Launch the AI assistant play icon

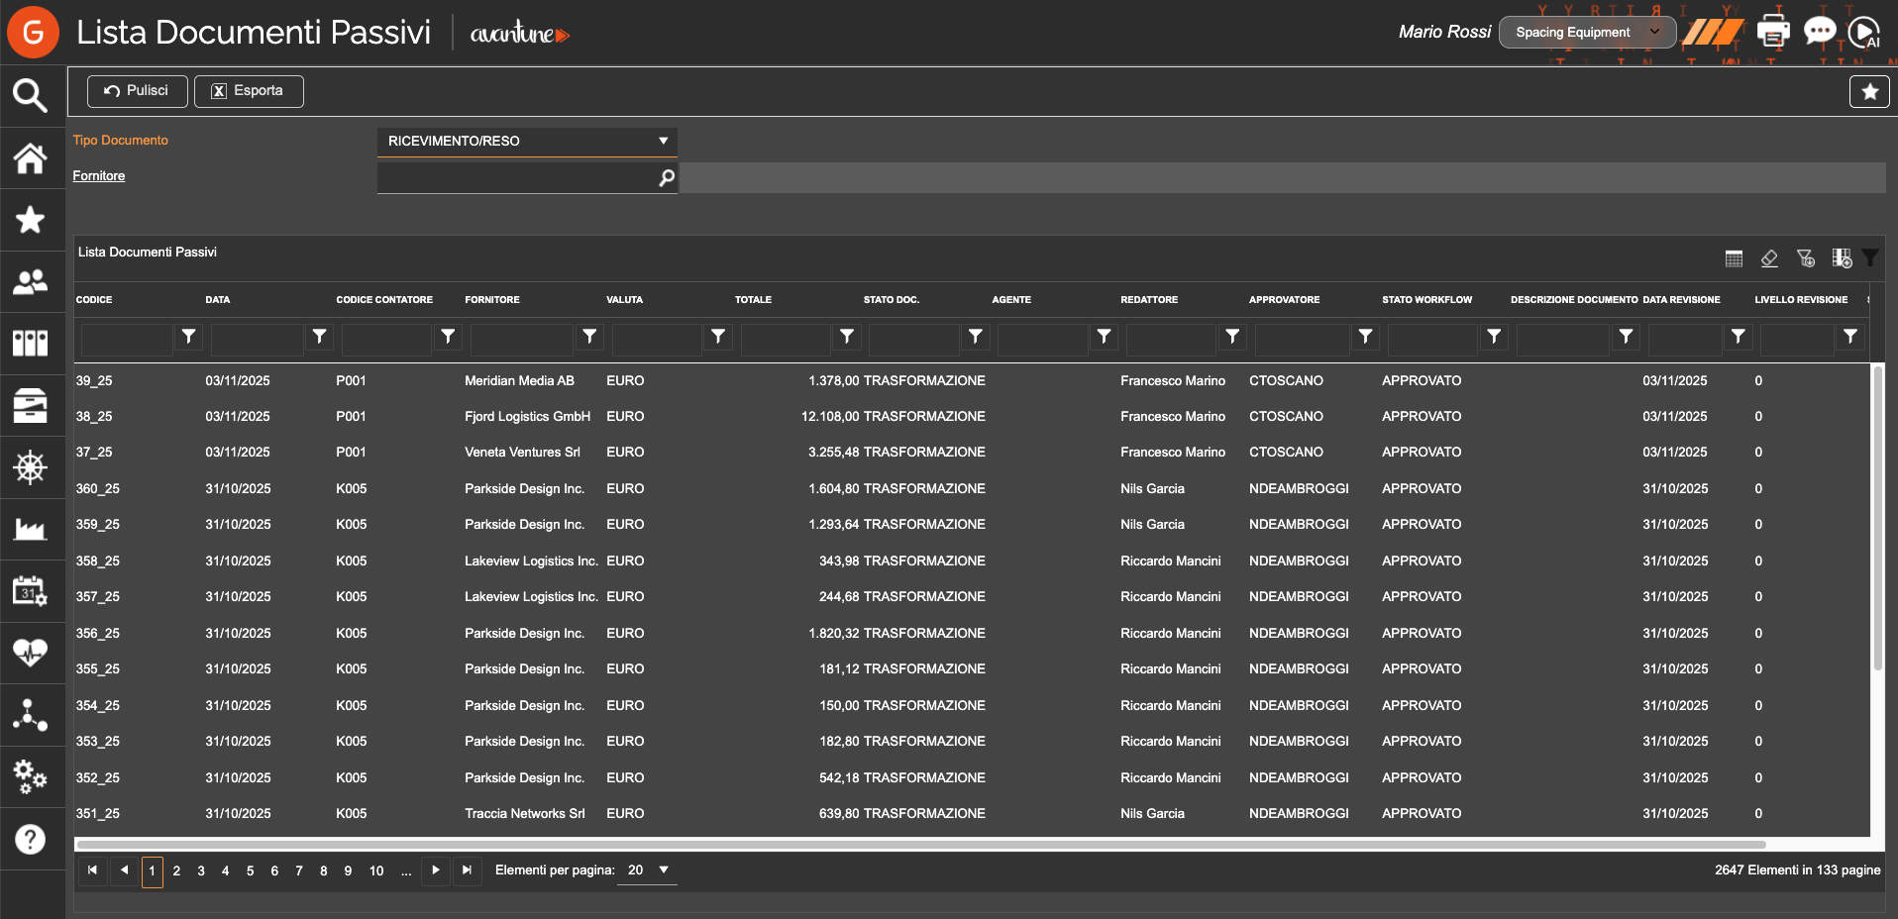point(1865,32)
